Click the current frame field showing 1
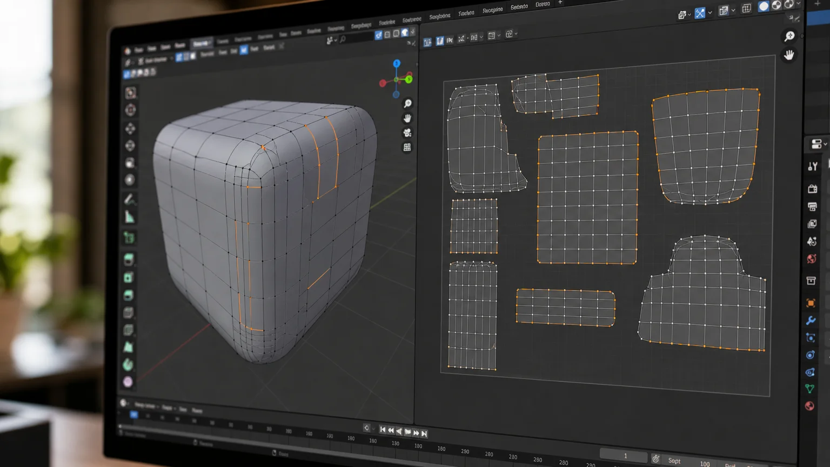 pos(625,456)
